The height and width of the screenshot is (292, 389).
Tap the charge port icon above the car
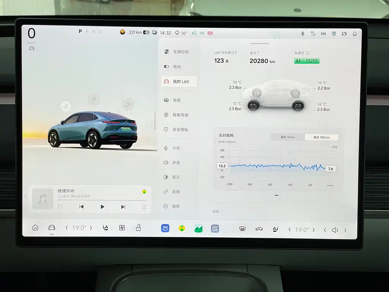94,100
